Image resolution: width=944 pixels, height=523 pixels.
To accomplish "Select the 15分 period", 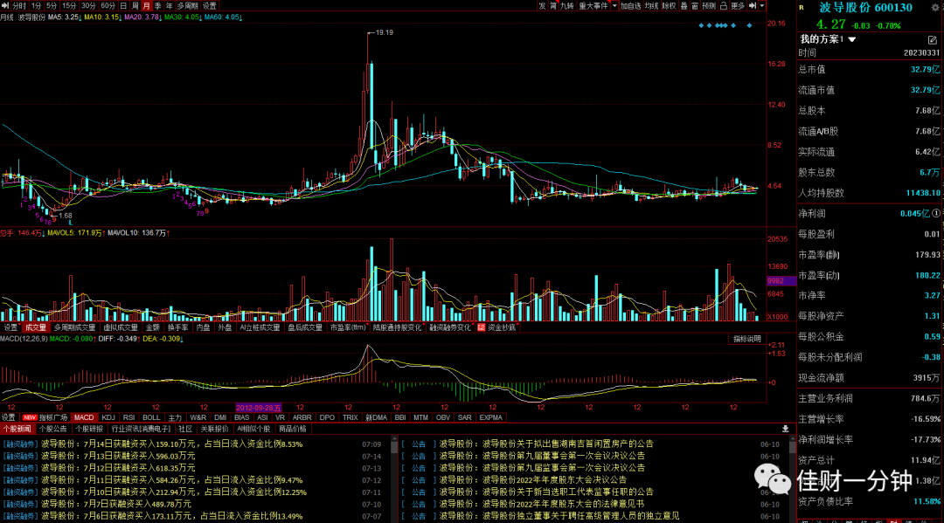I will pos(69,5).
